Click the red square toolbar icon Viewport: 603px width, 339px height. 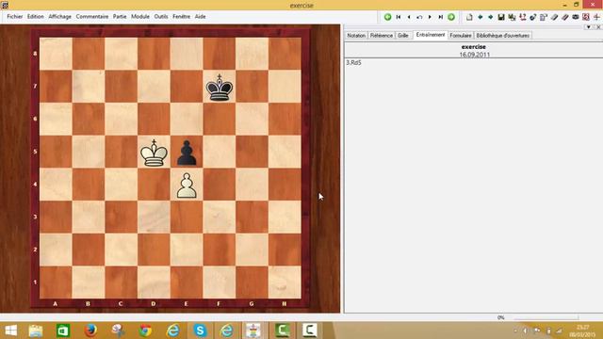pyautogui.click(x=586, y=17)
